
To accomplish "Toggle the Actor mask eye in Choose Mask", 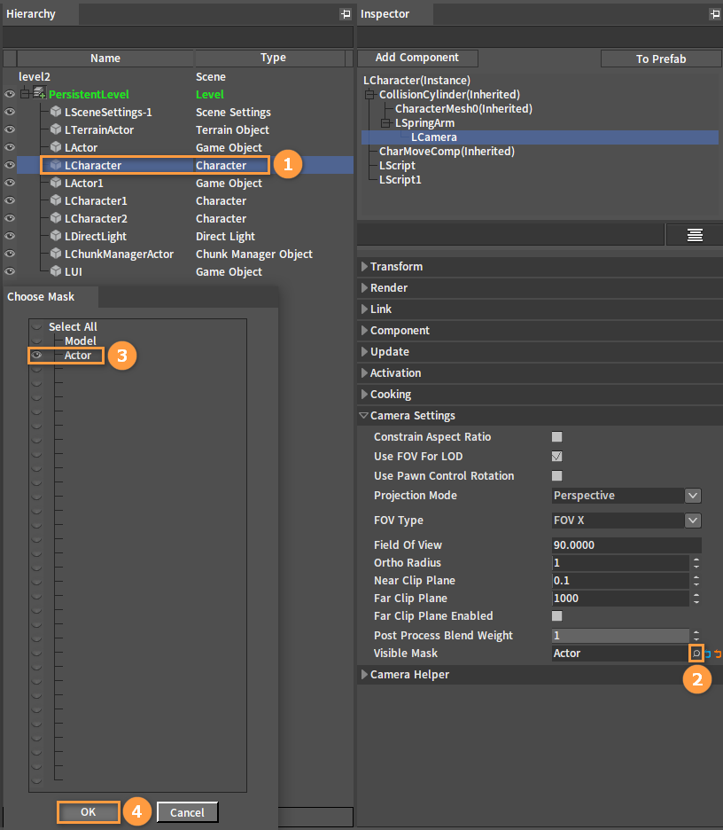I will pyautogui.click(x=36, y=356).
